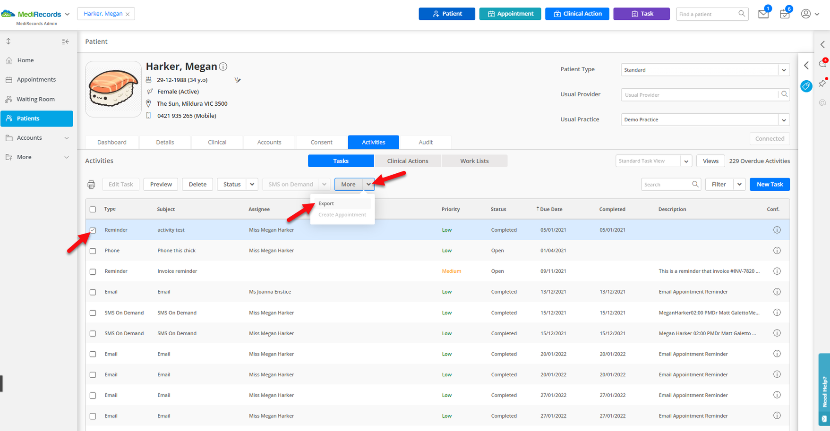Check the MeganHarker02:00 SMS On Demand row checkbox

coord(93,313)
